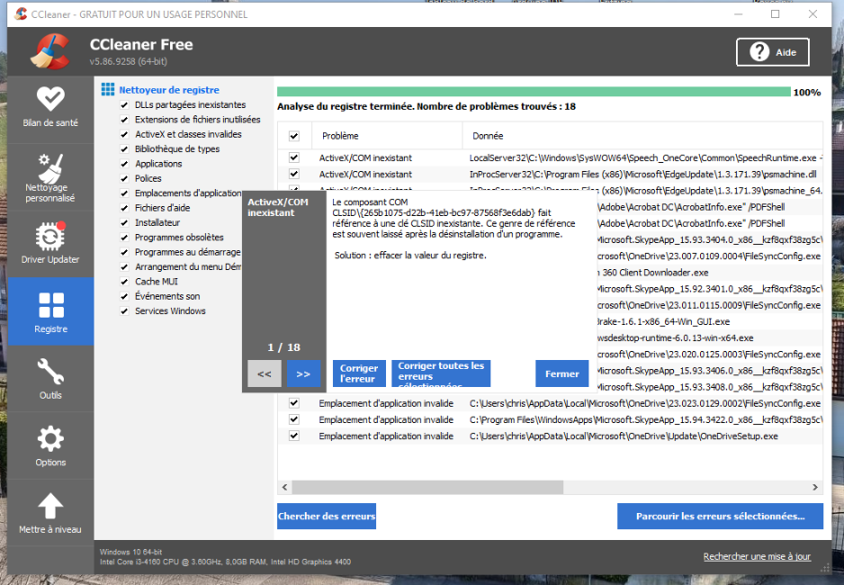Viewport: 844px width, 585px height.
Task: Open the Outils wrench section
Action: point(50,379)
